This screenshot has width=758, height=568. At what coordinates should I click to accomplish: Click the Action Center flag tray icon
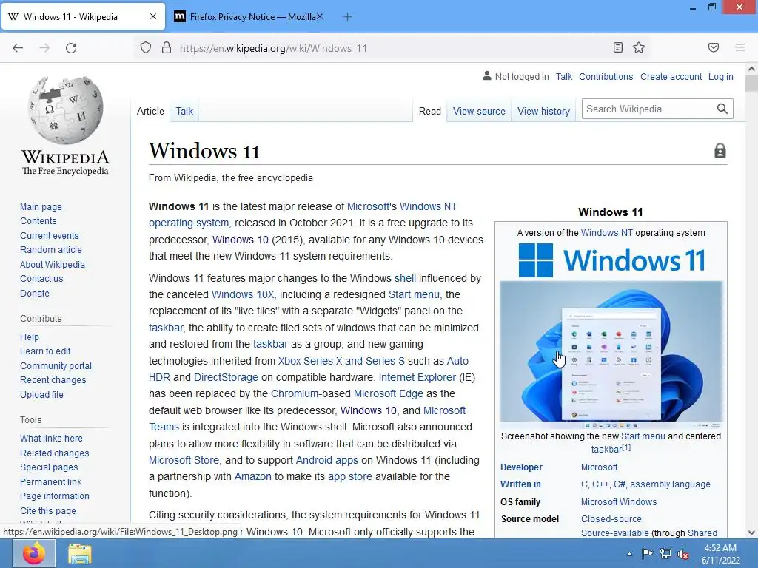[x=647, y=553]
